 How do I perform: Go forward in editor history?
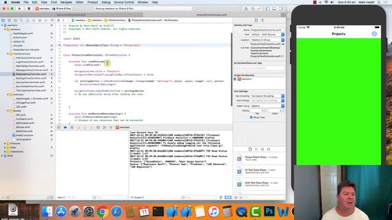[x=68, y=20]
